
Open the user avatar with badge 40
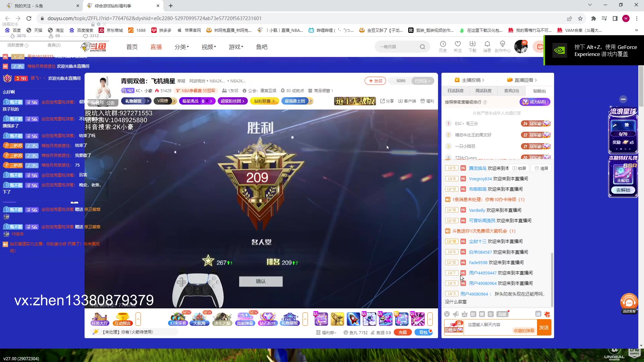pyautogui.click(x=521, y=47)
